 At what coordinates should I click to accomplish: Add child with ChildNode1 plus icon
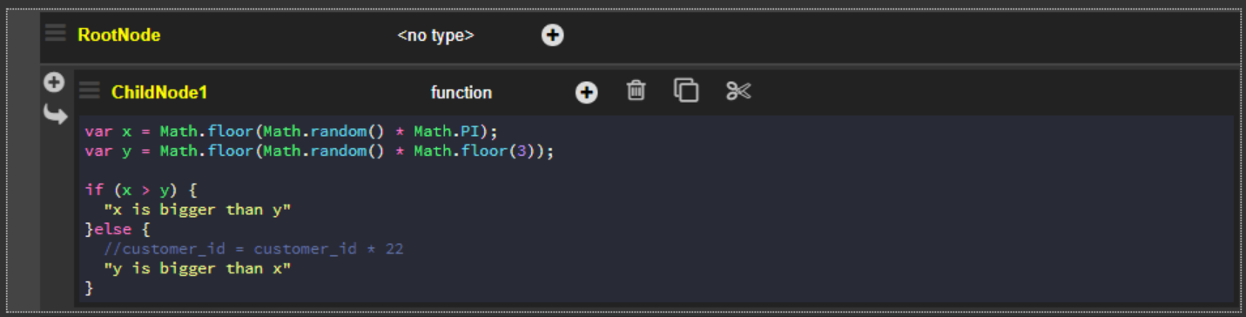point(587,92)
